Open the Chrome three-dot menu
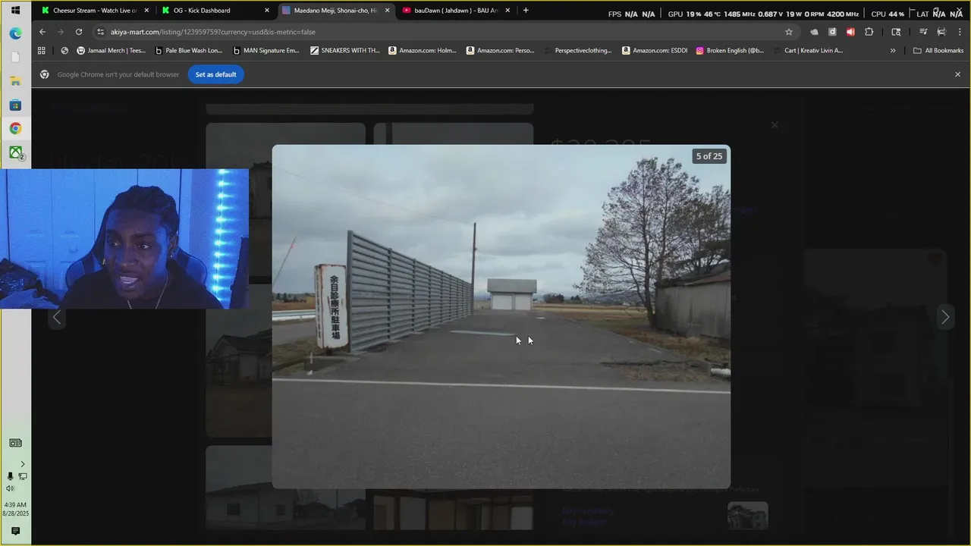This screenshot has height=546, width=971. click(959, 32)
